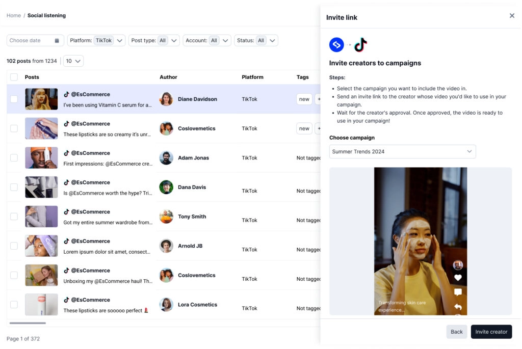Open Vitamin C serum post thumbnail
522x349 pixels.
click(x=41, y=99)
